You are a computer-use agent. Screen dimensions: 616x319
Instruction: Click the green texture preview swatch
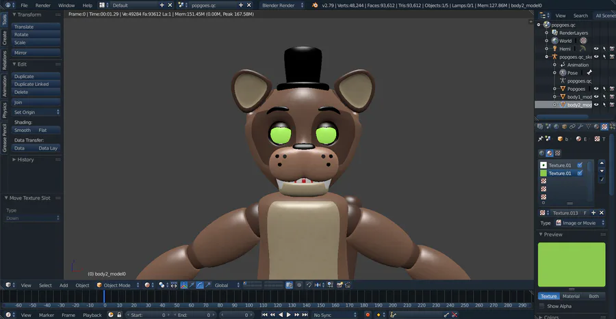click(572, 264)
